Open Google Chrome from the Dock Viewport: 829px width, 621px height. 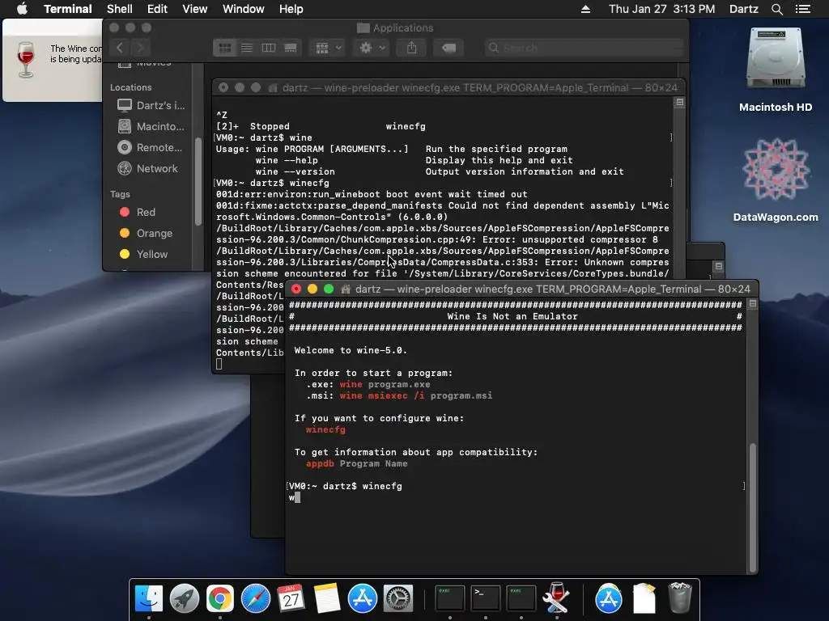220,598
